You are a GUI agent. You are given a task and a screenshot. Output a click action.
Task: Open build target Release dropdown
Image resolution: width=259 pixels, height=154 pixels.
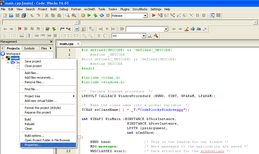click(x=145, y=16)
